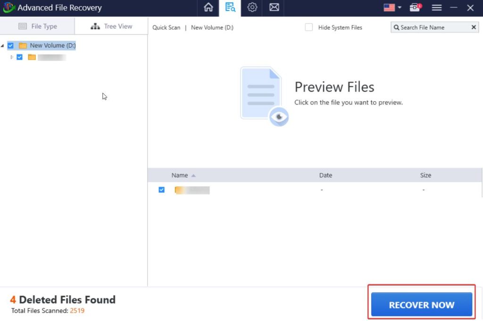The image size is (483, 321).
Task: Go to the Home screen icon
Action: 208,8
